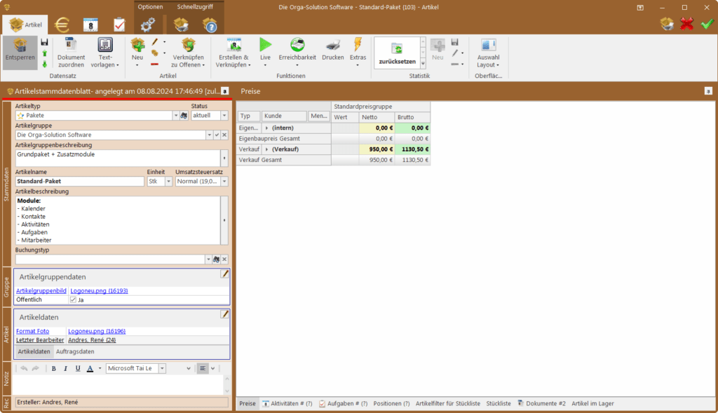Click Neu article button in ribbon

pos(137,52)
